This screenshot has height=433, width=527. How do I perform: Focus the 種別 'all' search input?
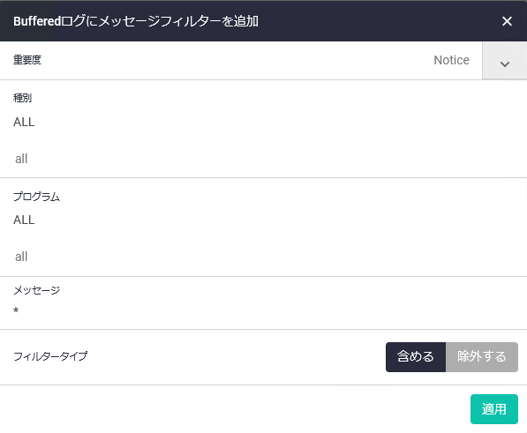263,159
